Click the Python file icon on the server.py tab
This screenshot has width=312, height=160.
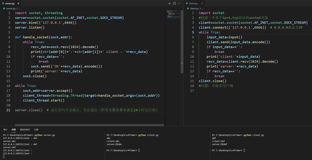[x=4, y=4]
